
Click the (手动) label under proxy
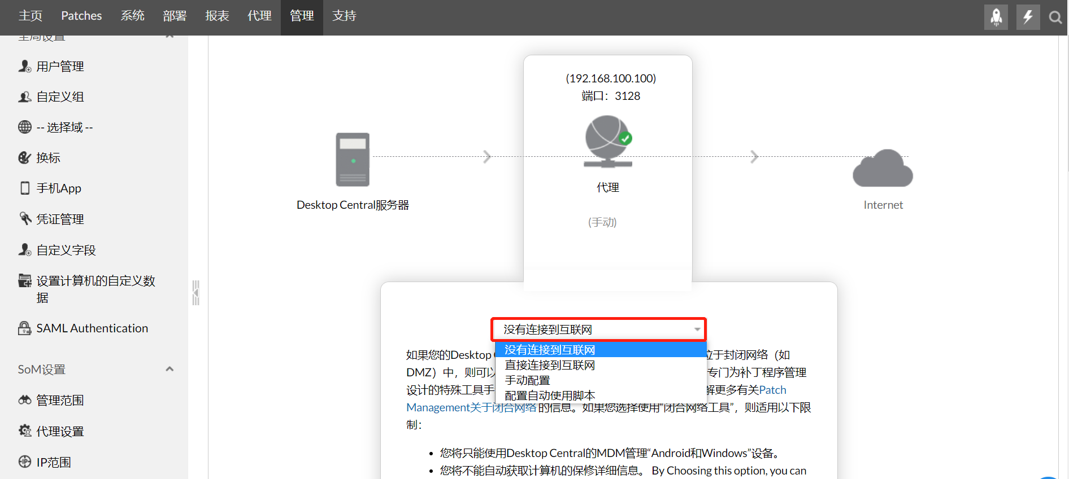pyautogui.click(x=602, y=222)
